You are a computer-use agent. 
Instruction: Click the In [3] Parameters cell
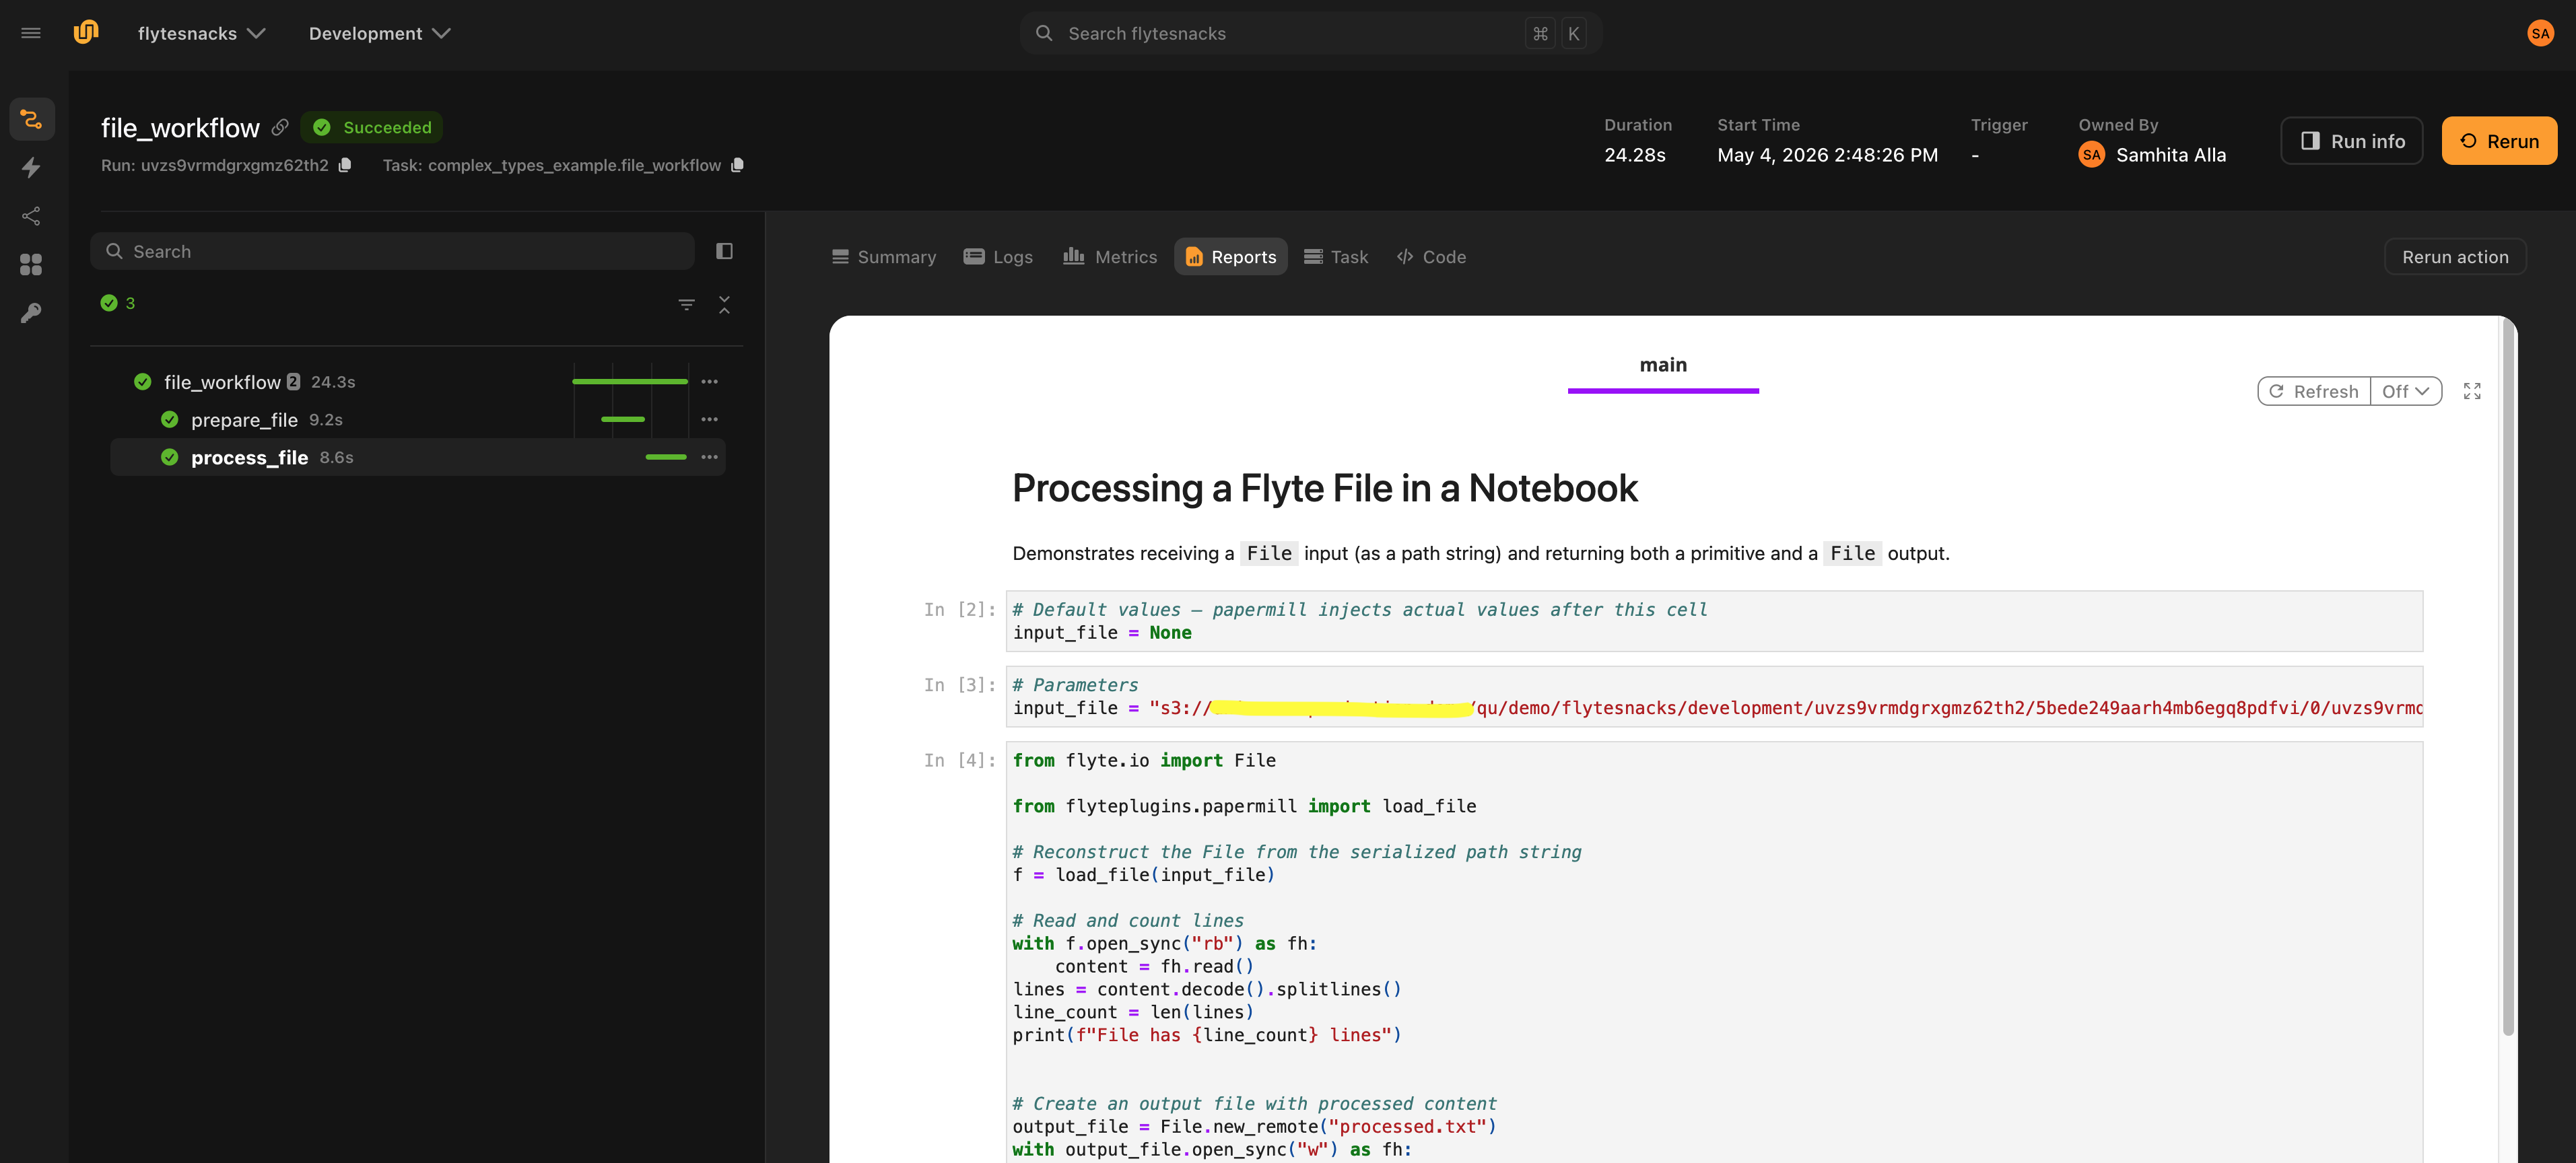pos(1714,696)
